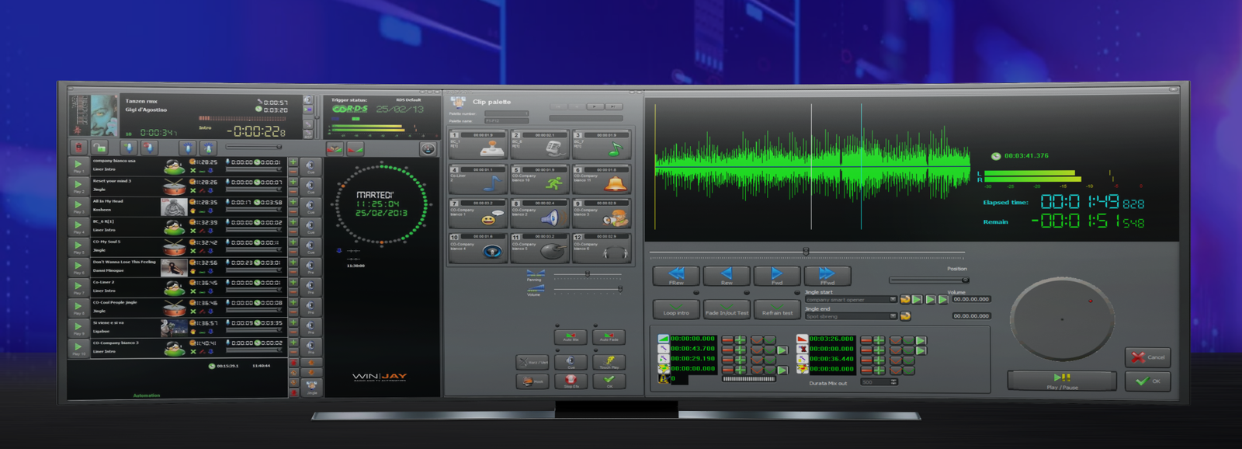Image resolution: width=1242 pixels, height=449 pixels.
Task: Click green plus beside marker 00:00:43.700
Action: pyautogui.click(x=741, y=350)
